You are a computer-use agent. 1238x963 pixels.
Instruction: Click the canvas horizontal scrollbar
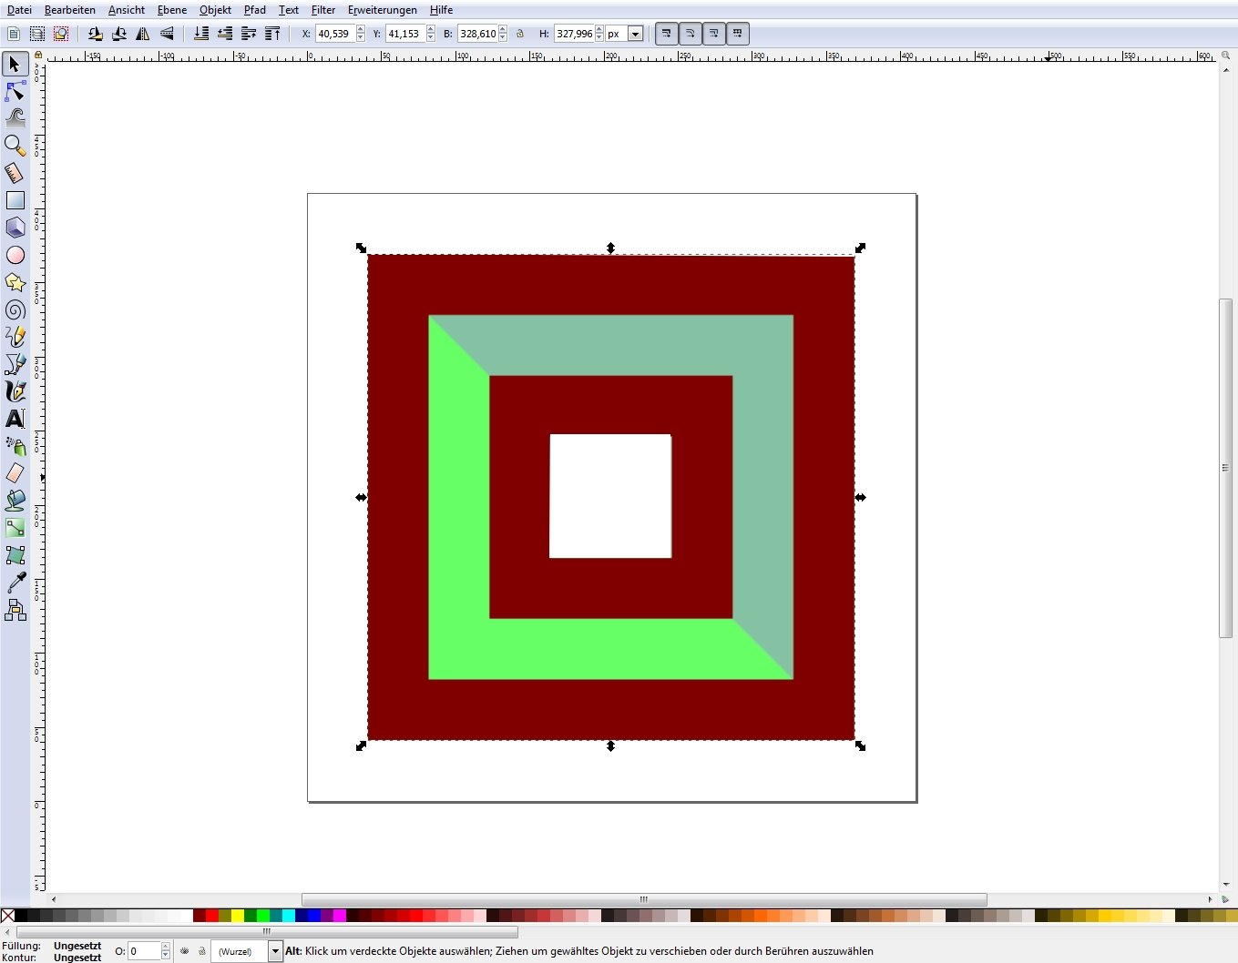[x=644, y=899]
